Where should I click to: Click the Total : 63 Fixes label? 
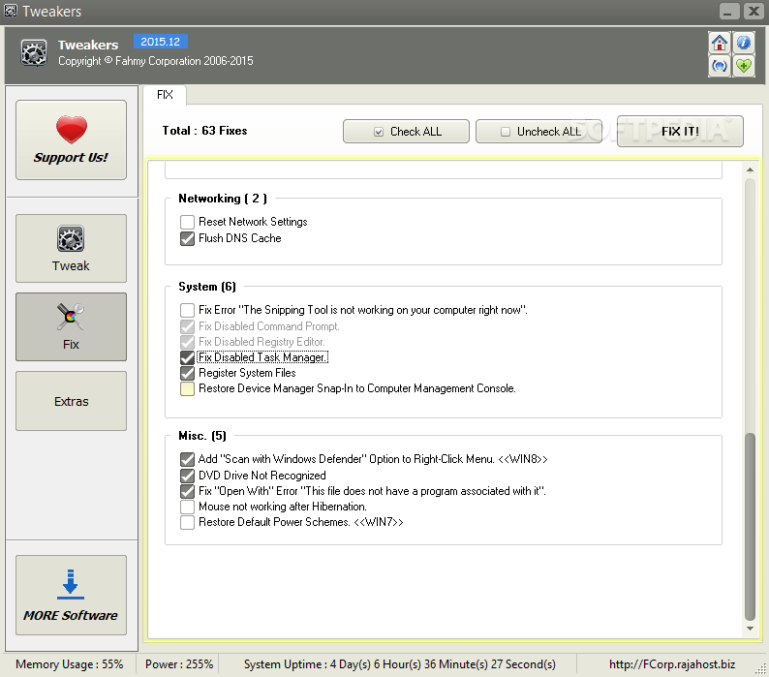pos(205,131)
